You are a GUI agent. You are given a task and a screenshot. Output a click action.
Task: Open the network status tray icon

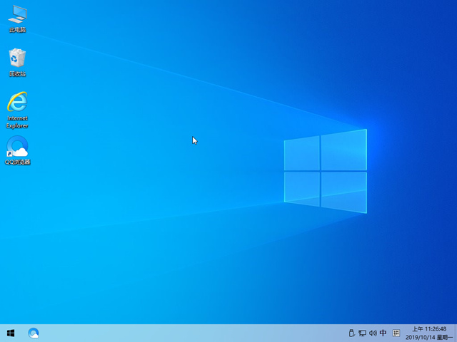[x=362, y=333]
